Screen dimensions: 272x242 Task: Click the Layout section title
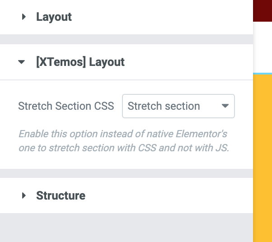tap(54, 17)
